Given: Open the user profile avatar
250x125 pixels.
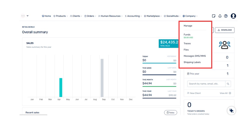Looking at the screenshot, I should [233, 16].
